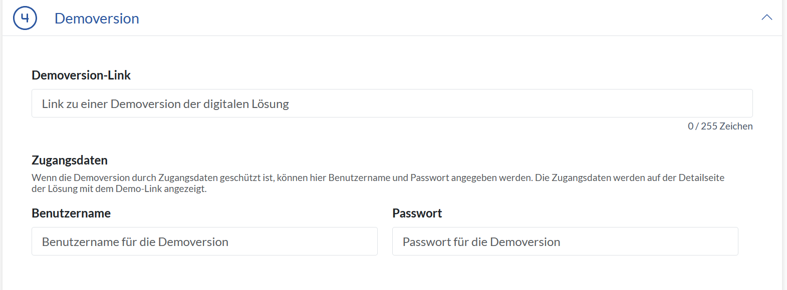Click the Passwort field label
787x290 pixels.
coord(417,213)
